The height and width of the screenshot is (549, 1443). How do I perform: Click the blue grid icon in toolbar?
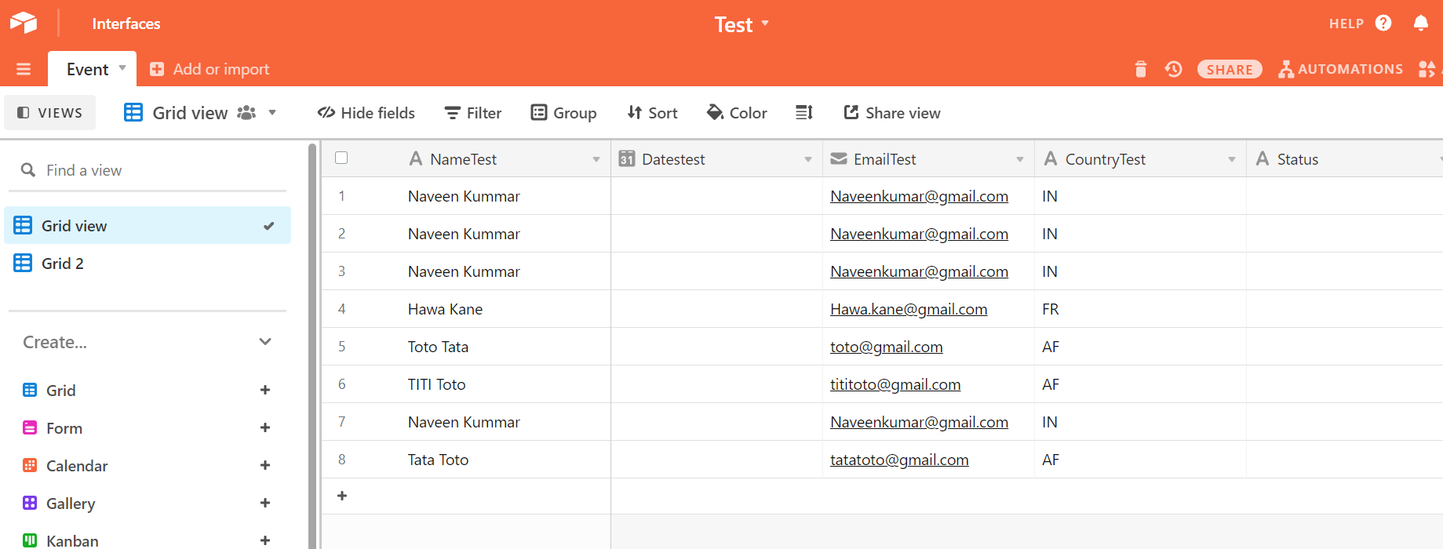click(x=133, y=112)
